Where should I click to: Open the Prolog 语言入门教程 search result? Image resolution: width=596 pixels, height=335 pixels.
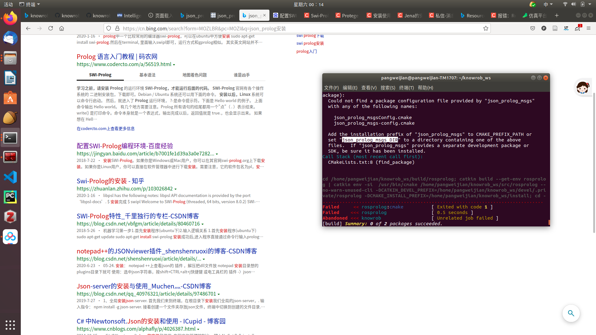click(x=117, y=56)
